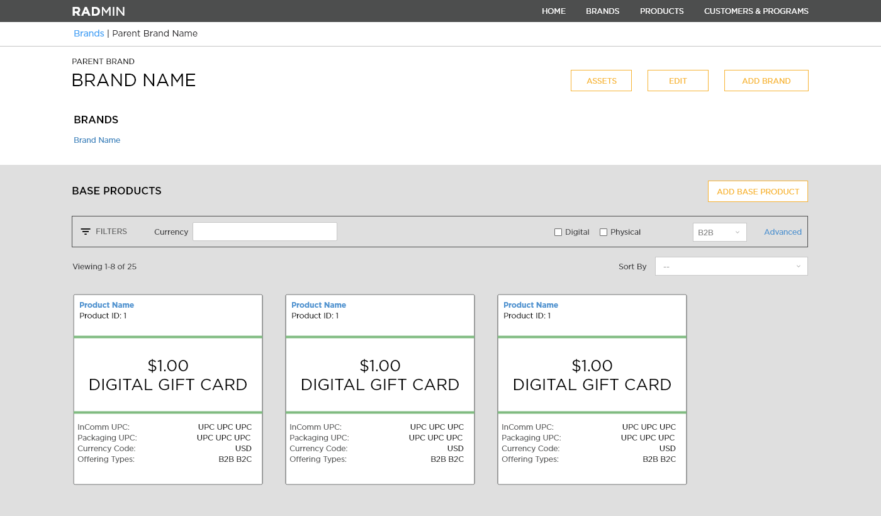The width and height of the screenshot is (881, 516).
Task: Open the Brand Name link under Brands
Action: pos(97,140)
